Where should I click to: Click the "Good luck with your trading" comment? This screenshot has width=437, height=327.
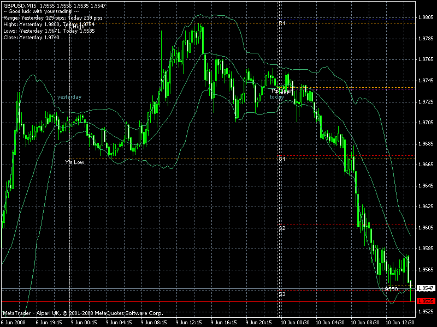[x=41, y=11]
